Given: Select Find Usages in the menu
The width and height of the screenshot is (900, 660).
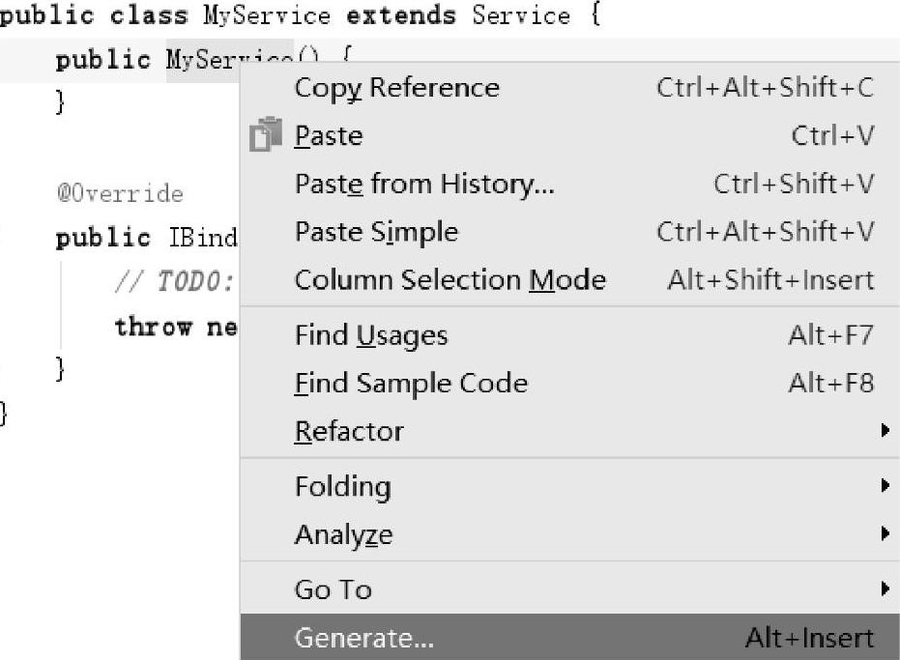Looking at the screenshot, I should (x=371, y=335).
